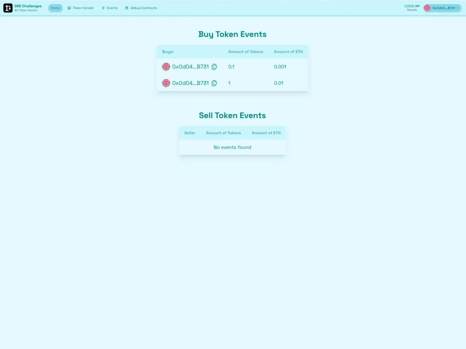Select the Token Vendor database icon
466x349 pixels.
click(x=69, y=8)
